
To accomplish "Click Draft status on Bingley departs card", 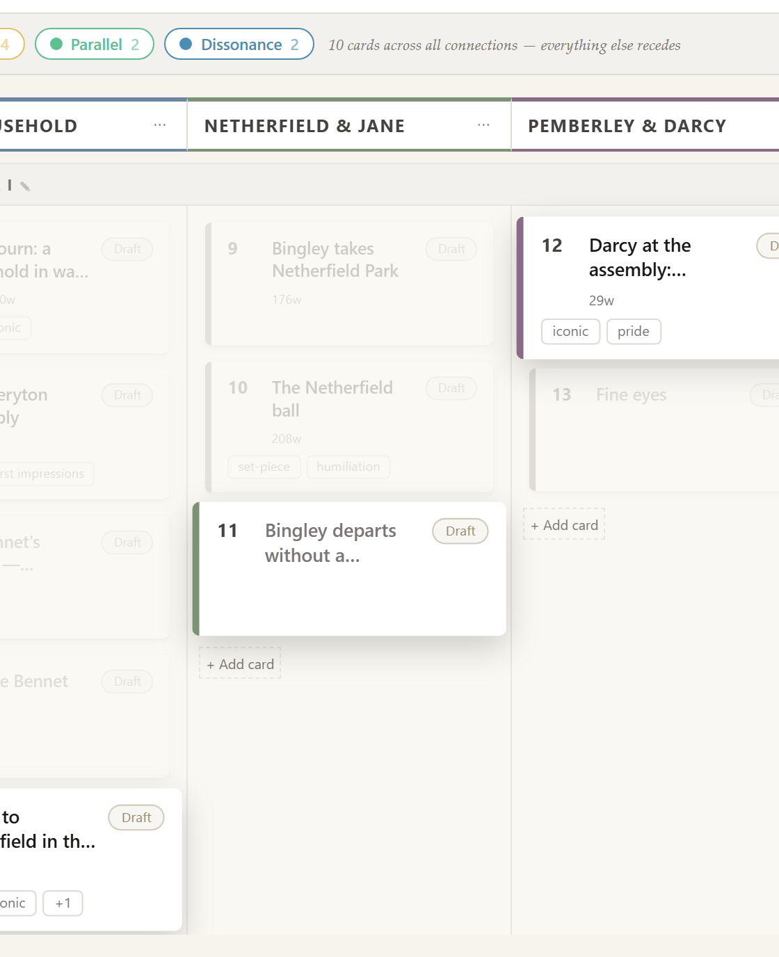I will click(460, 531).
